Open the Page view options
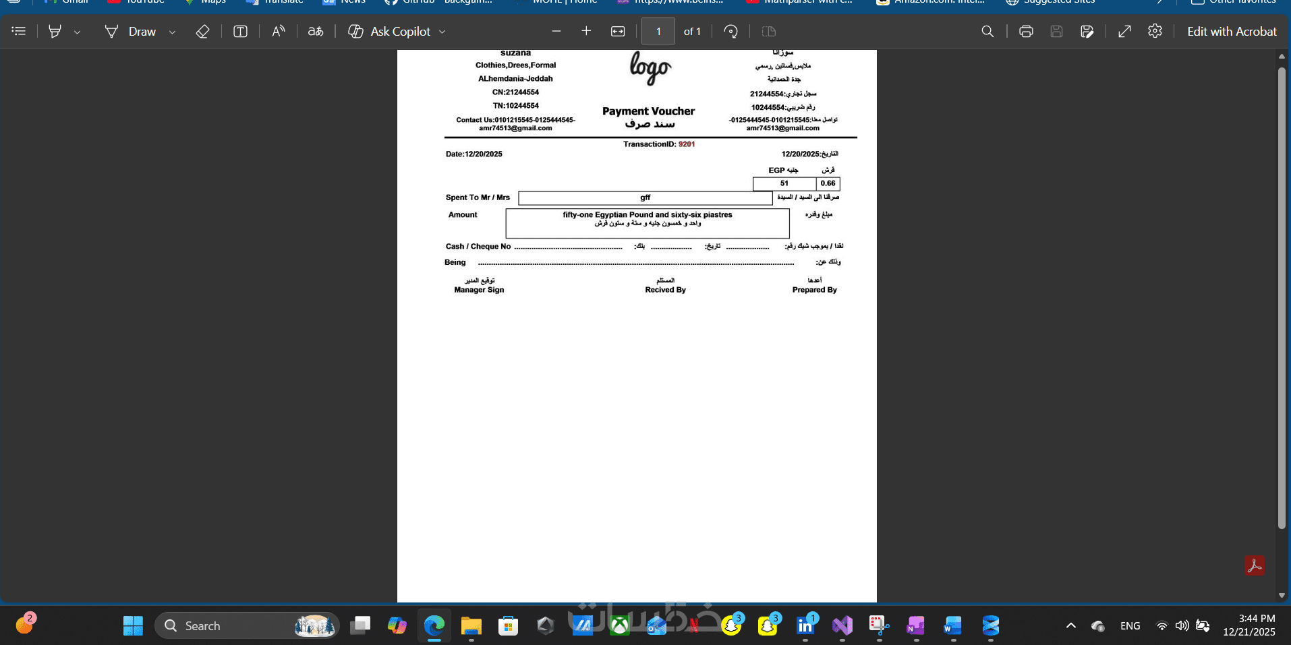Screen dimensions: 1291x645 (768, 31)
